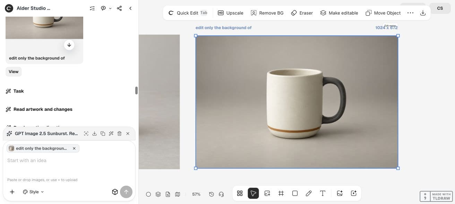This screenshot has width=455, height=204.
Task: Focus generation on canvas icon
Action: pos(86,133)
